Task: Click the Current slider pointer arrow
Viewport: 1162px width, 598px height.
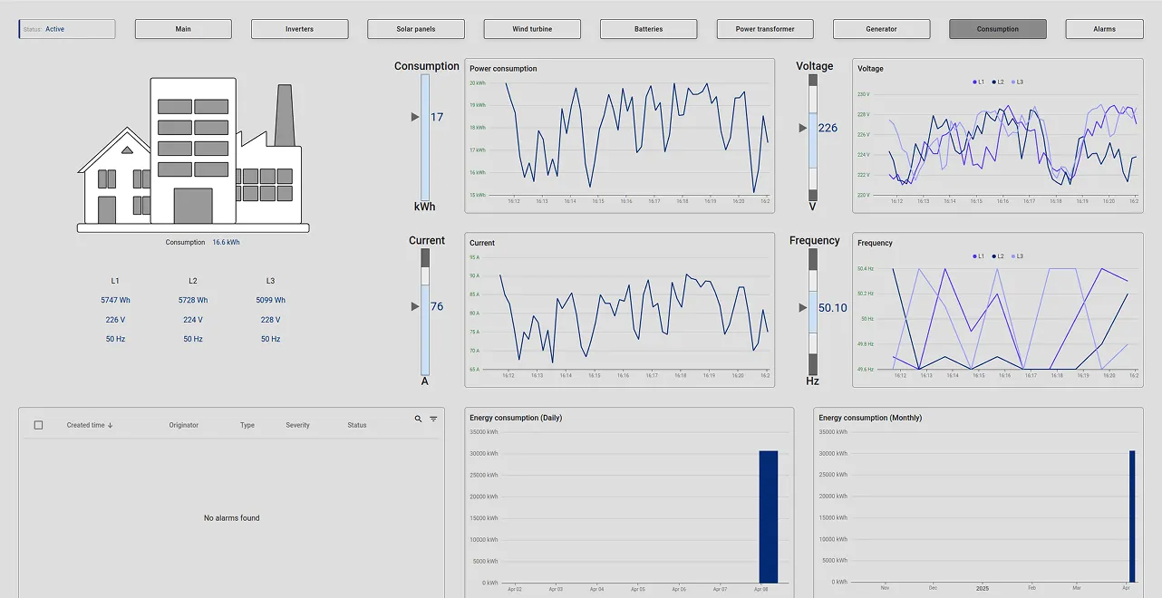Action: point(414,306)
